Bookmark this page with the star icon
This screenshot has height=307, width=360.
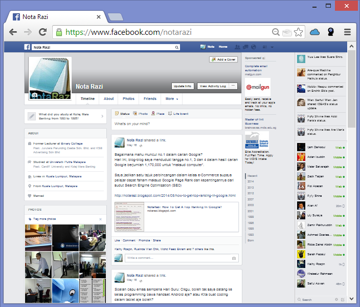[298, 32]
